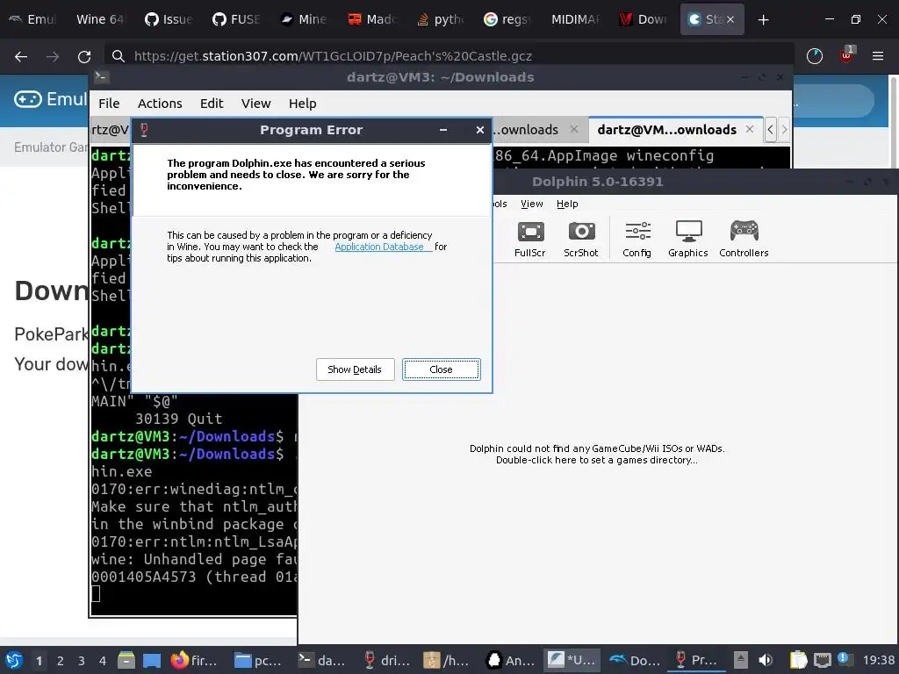
Task: Switch to the An... taskbar entry
Action: click(x=510, y=660)
